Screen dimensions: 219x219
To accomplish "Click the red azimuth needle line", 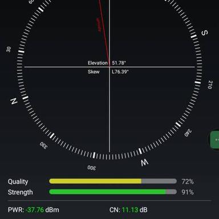I will pyautogui.click(x=104, y=33).
